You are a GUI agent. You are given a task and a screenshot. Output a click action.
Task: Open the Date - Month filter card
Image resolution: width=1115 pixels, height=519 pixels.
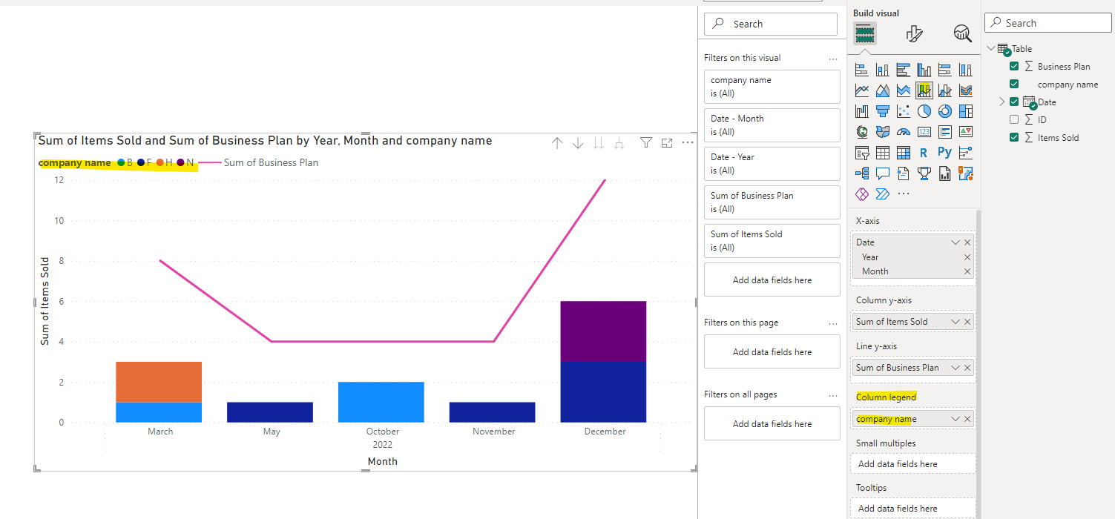tap(772, 125)
